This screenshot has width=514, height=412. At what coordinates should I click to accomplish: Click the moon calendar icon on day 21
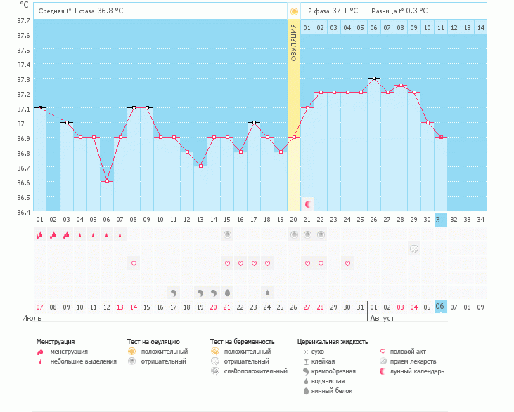(307, 204)
